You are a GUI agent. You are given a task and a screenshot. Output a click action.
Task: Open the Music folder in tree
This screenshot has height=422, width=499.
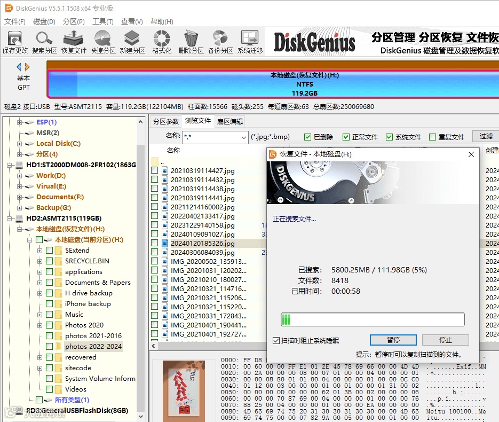74,315
